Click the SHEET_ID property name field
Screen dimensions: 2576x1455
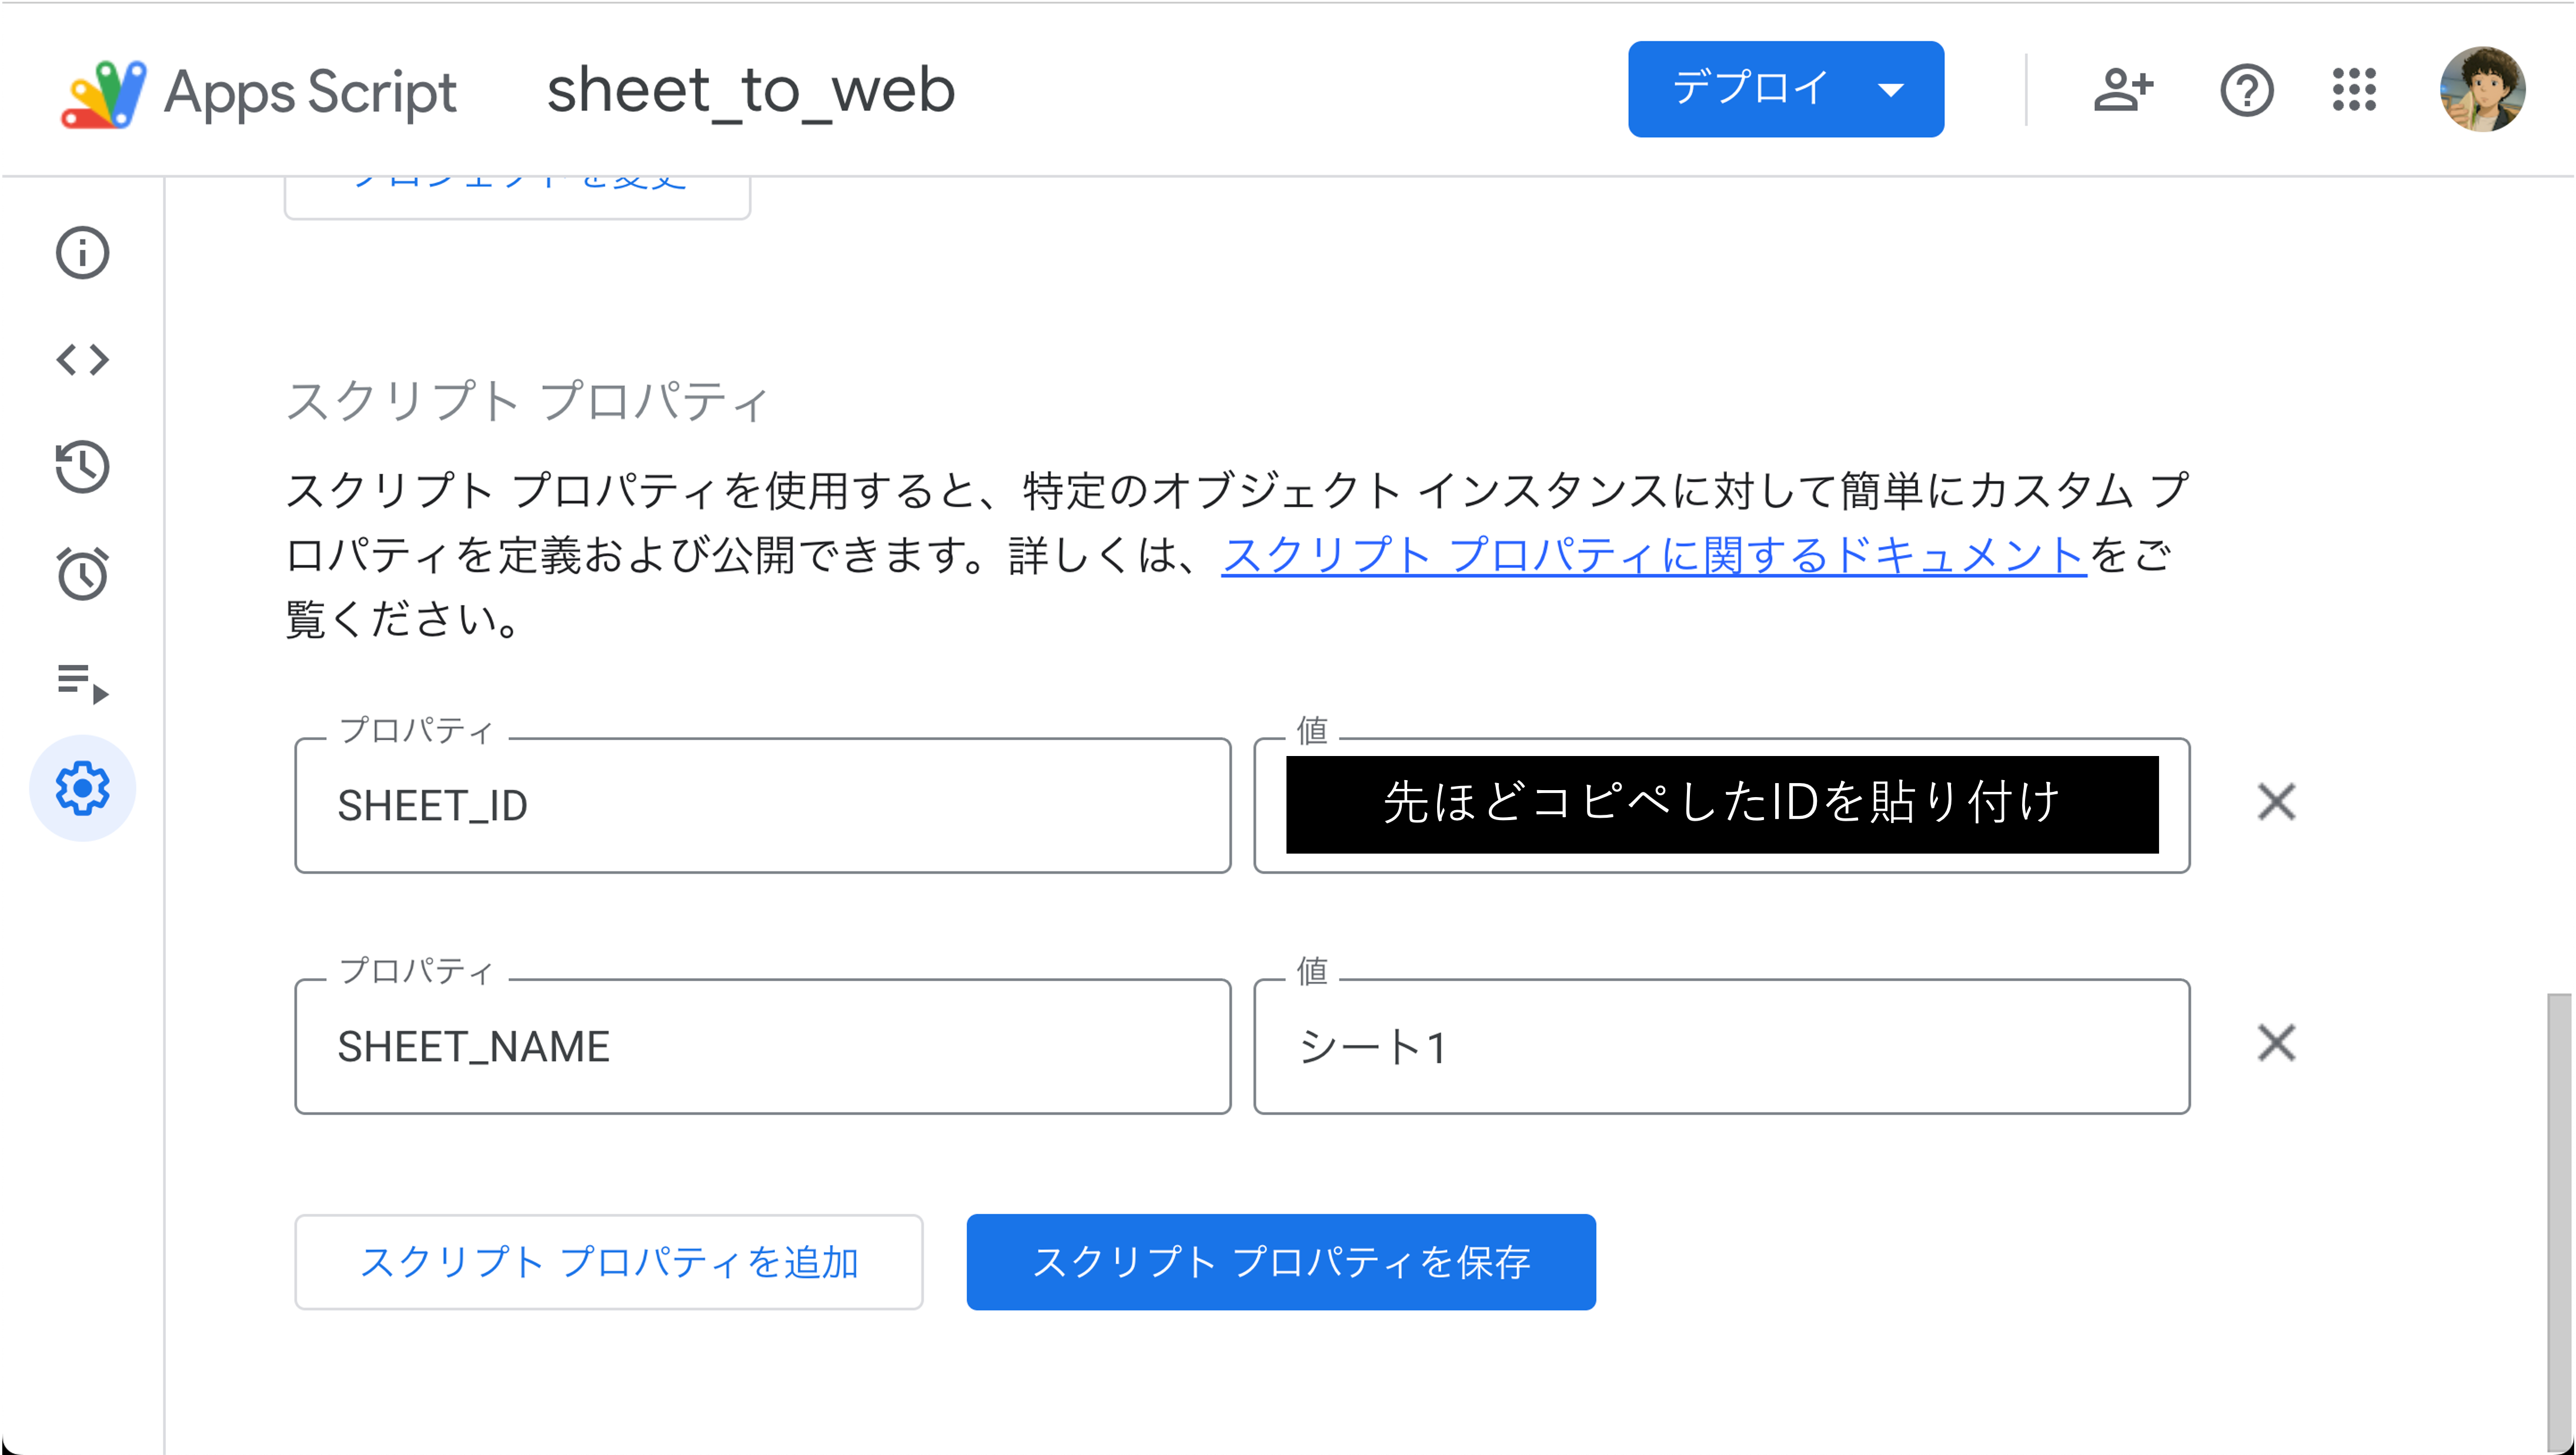(763, 806)
